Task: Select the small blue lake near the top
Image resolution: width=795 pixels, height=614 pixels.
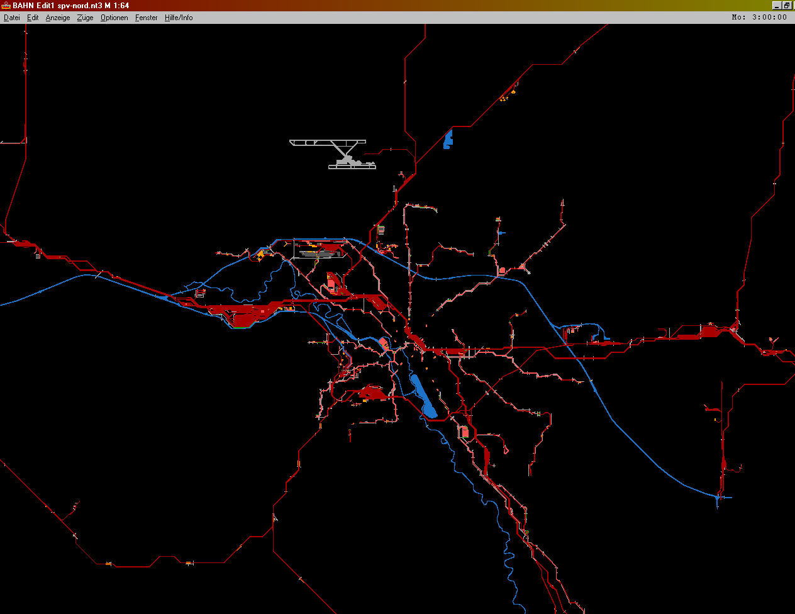Action: (x=447, y=140)
